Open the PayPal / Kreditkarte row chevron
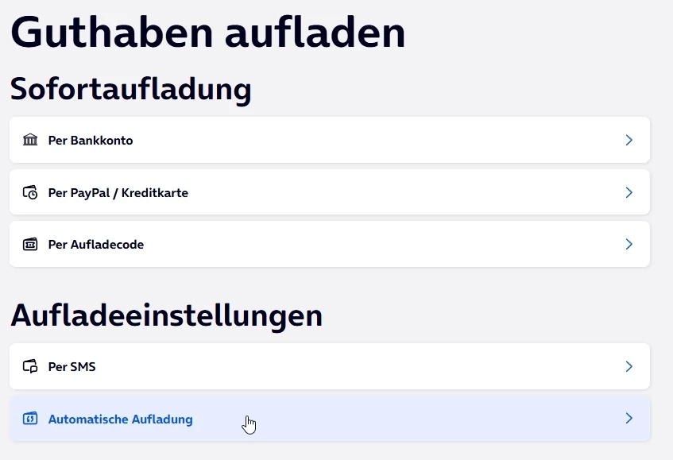The width and height of the screenshot is (673, 460). click(x=629, y=192)
